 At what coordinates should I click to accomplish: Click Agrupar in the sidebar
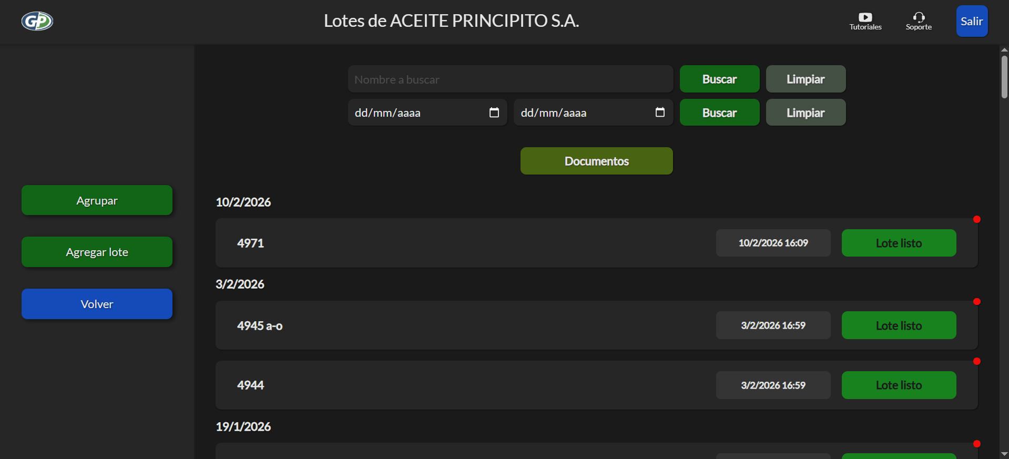[97, 200]
